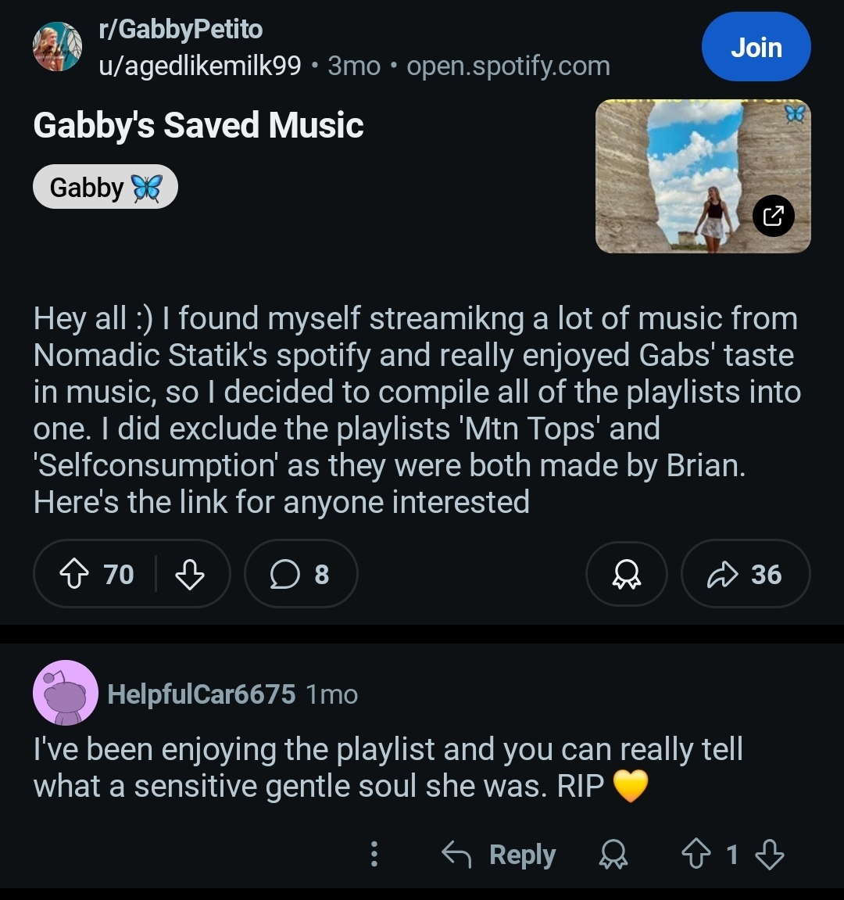Open the r/GabbyPetito community avatar
The width and height of the screenshot is (844, 900).
57,47
